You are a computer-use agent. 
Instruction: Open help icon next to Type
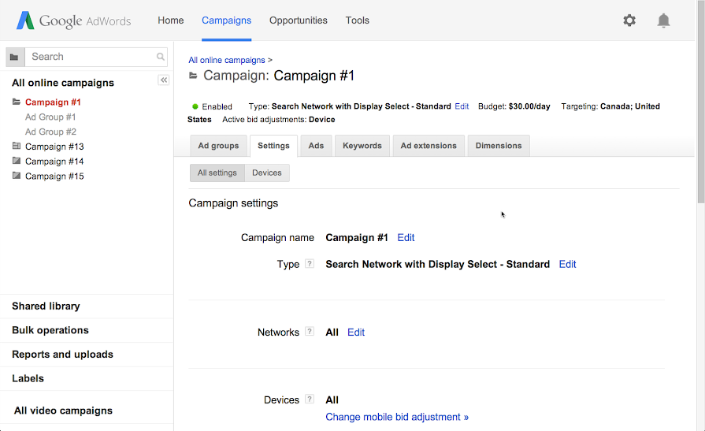(310, 264)
